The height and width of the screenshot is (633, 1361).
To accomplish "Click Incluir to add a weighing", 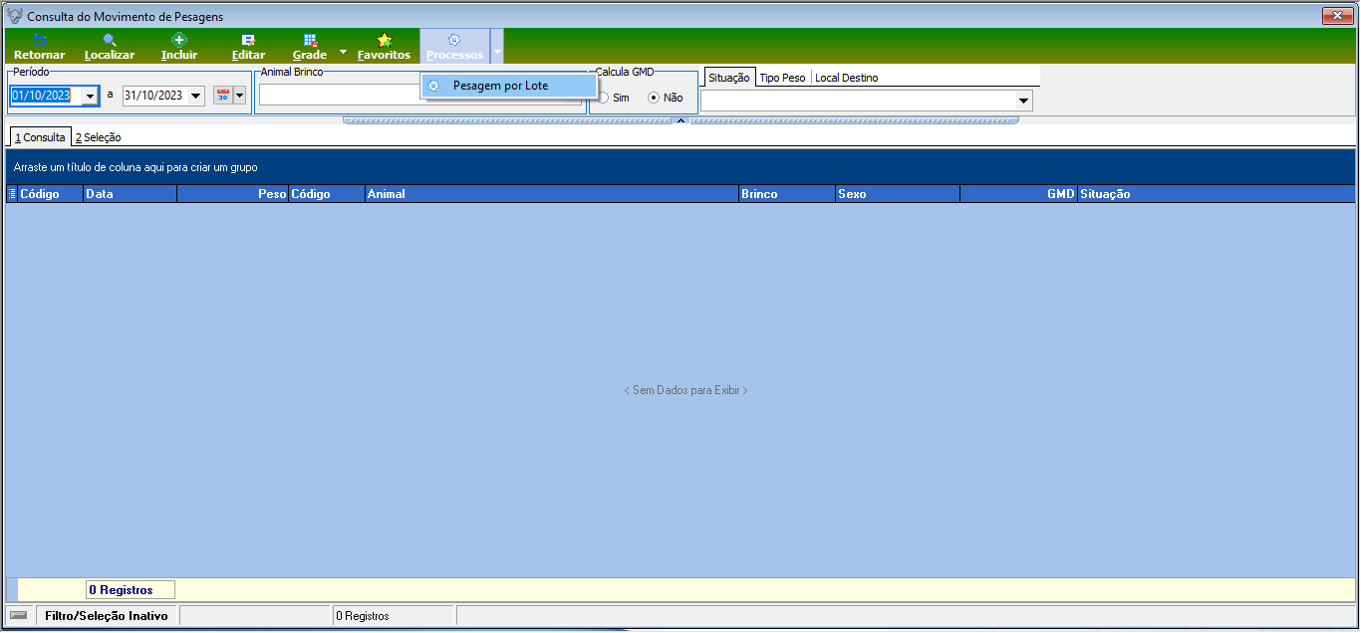I will (x=179, y=47).
